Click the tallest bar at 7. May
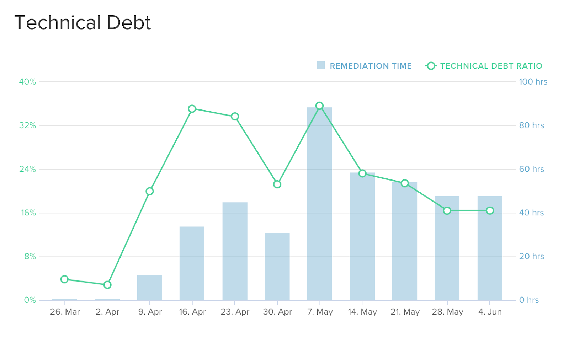Image resolution: width=569 pixels, height=343 pixels. pyautogui.click(x=319, y=204)
